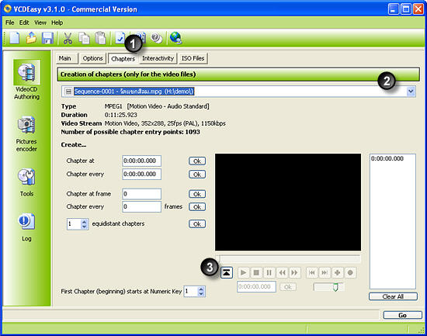The width and height of the screenshot is (427, 336).
Task: Click the eject/load video button
Action: pos(226,272)
